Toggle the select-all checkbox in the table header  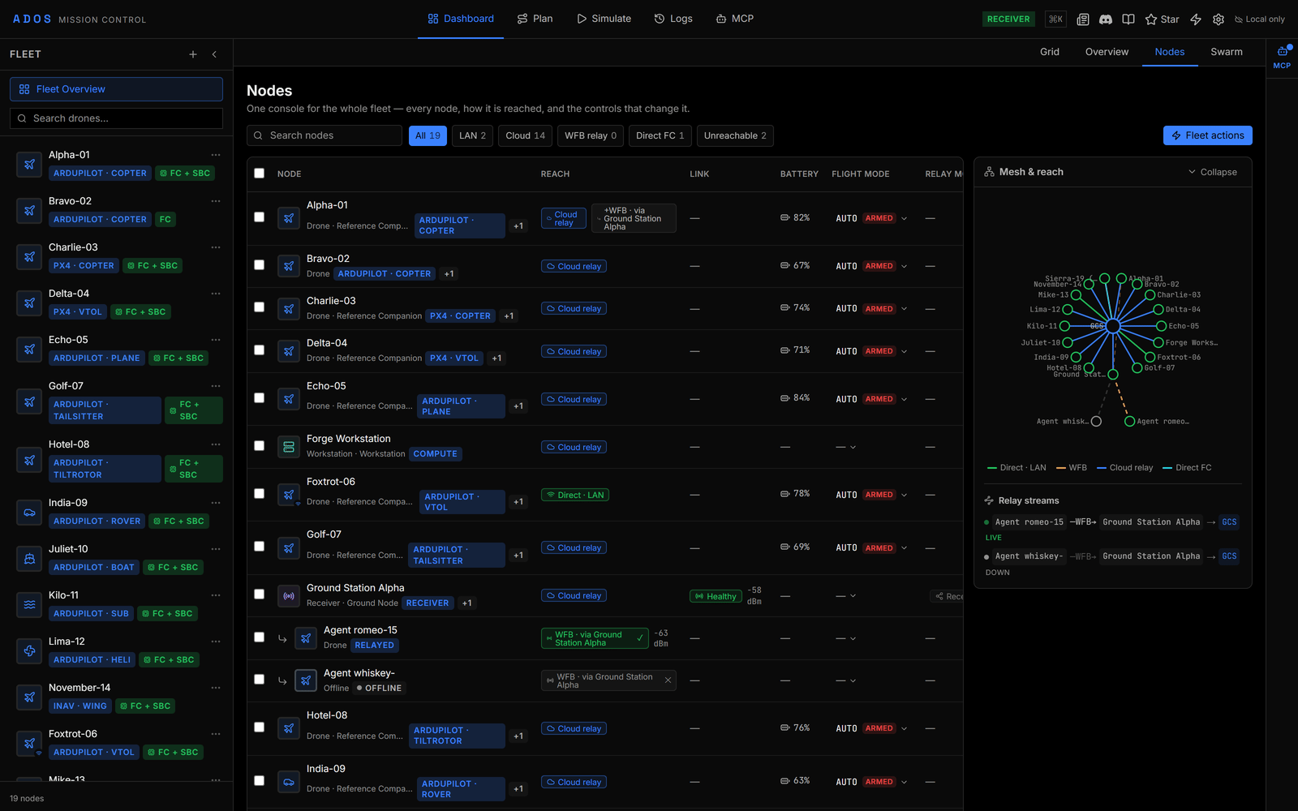(x=259, y=173)
